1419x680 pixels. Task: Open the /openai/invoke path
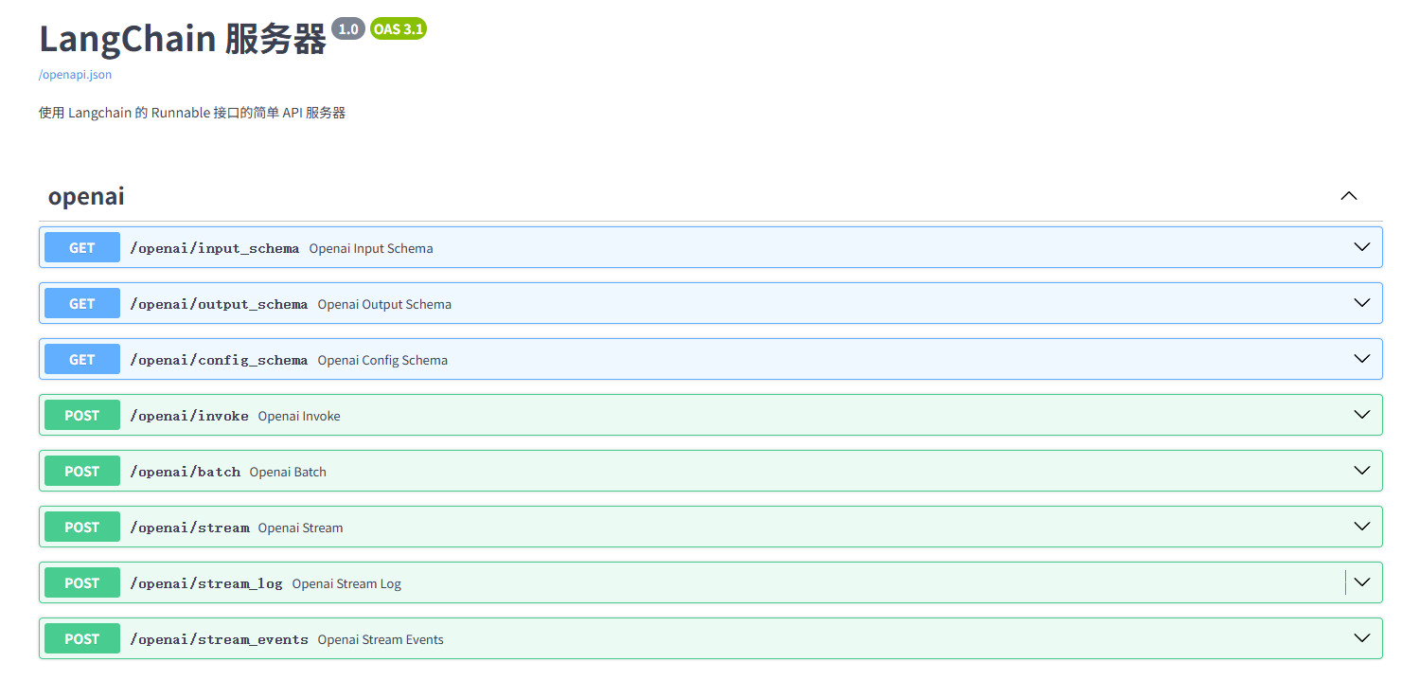pyautogui.click(x=189, y=416)
